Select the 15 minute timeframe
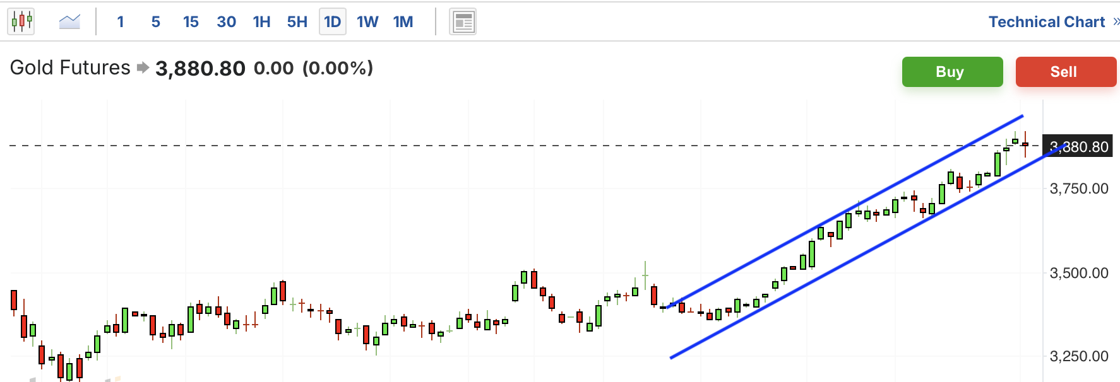Image resolution: width=1120 pixels, height=382 pixels. tap(191, 22)
